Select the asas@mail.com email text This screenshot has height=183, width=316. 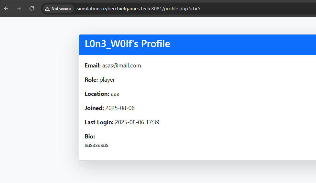tap(121, 66)
